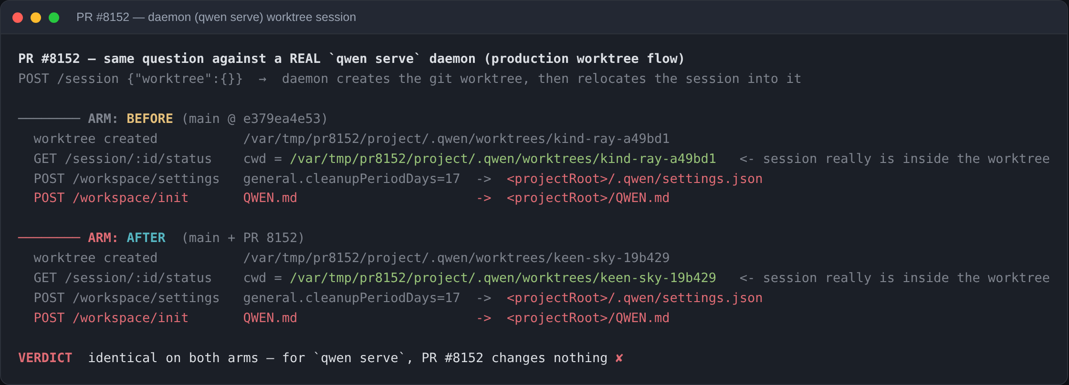
Task: Click 'POST /workspace/settings' in the AFTER arm
Action: pos(126,298)
